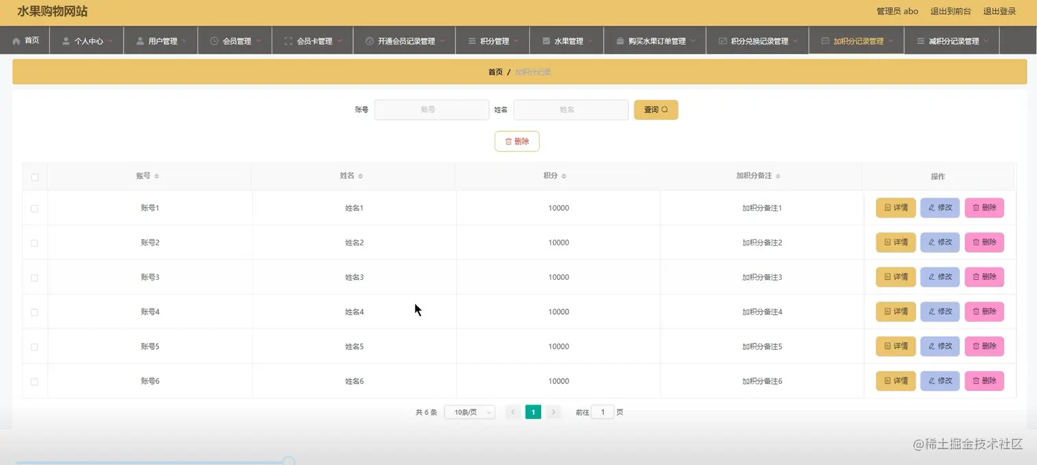Click detail icon in 账号1 row
This screenshot has height=465, width=1037.
[x=887, y=207]
